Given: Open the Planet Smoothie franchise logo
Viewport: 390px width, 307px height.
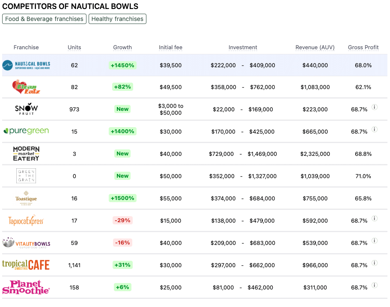Looking at the screenshot, I should pos(26,287).
